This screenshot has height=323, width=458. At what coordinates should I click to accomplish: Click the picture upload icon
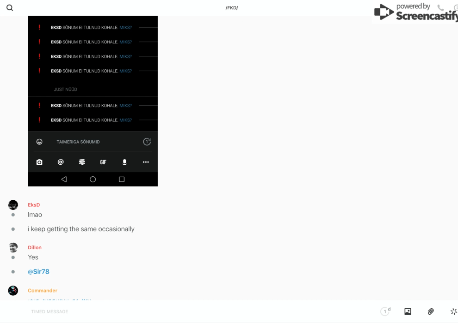point(408,311)
